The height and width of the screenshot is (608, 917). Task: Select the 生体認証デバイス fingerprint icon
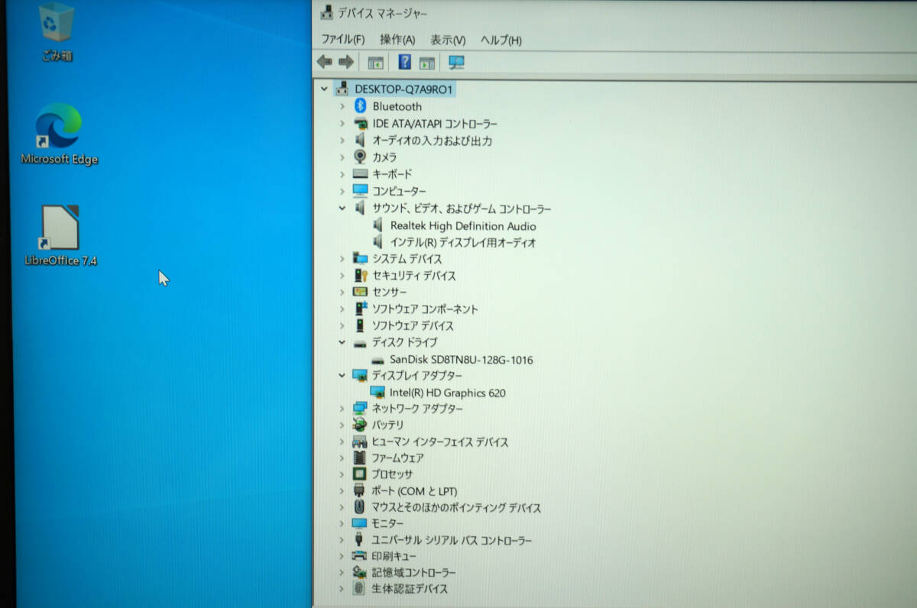click(x=360, y=589)
